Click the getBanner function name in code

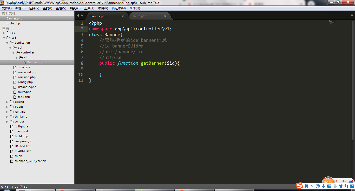click(x=152, y=63)
